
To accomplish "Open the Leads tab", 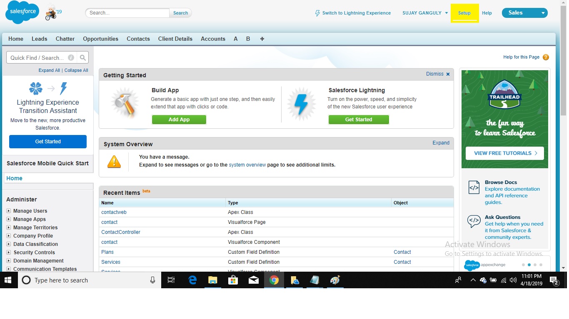I will point(40,39).
